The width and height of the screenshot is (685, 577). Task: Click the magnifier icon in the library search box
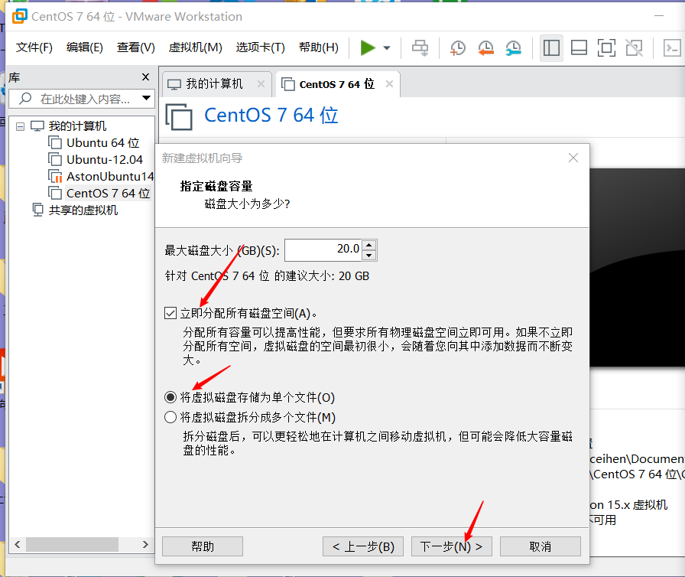point(25,99)
